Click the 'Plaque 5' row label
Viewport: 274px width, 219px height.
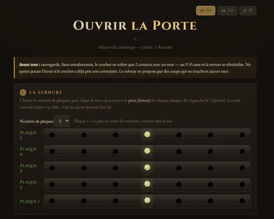click(28, 135)
